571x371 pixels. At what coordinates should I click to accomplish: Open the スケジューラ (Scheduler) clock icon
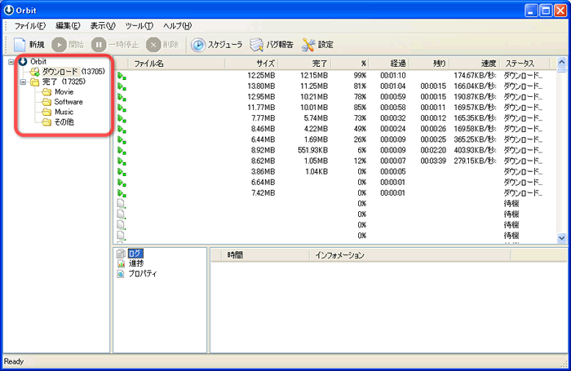(x=198, y=45)
